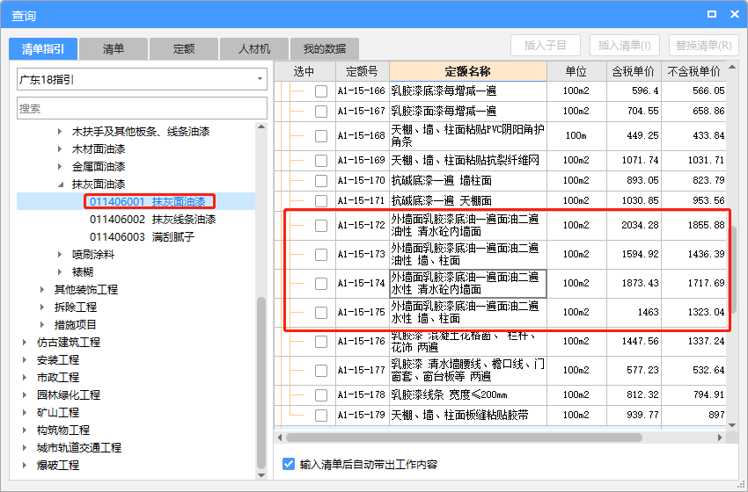Click the table's scroll-down arrow
This screenshot has height=492, width=748.
point(733,425)
